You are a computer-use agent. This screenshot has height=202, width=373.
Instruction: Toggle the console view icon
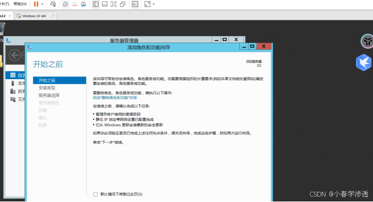point(135,4)
